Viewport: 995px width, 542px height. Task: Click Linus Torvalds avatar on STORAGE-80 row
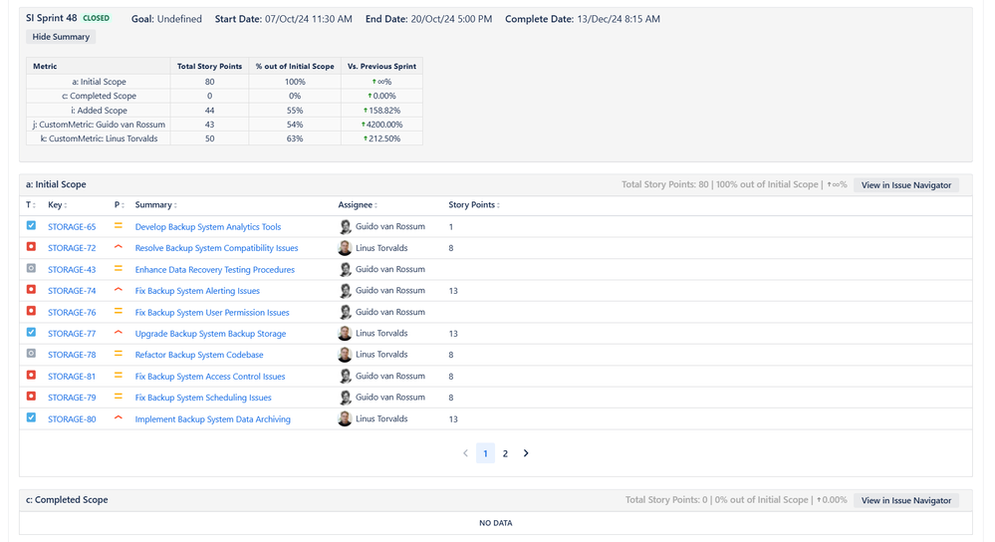(345, 418)
